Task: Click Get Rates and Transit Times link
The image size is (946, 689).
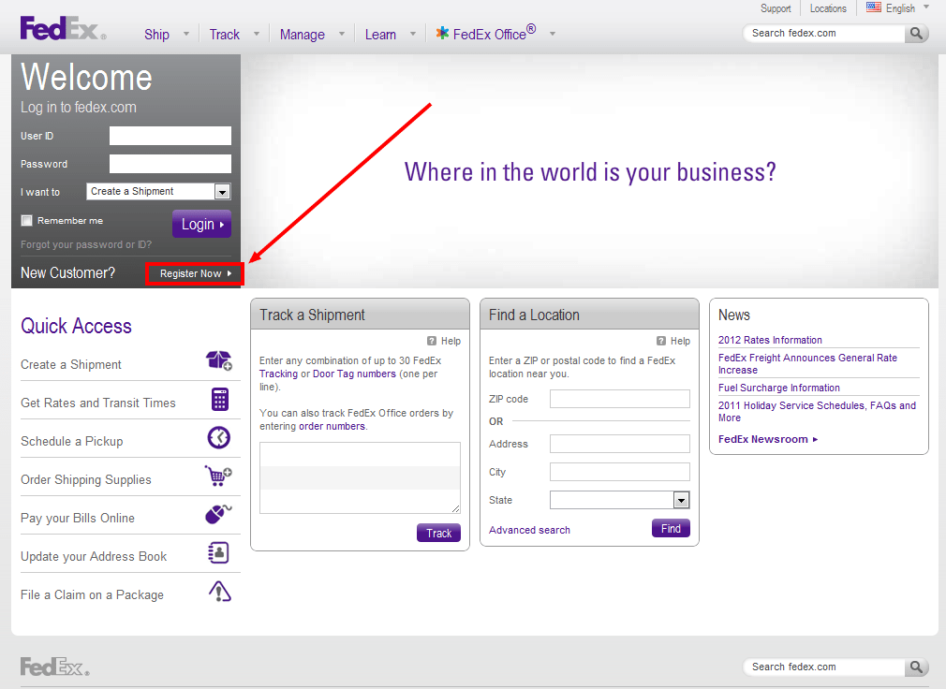Action: (97, 403)
